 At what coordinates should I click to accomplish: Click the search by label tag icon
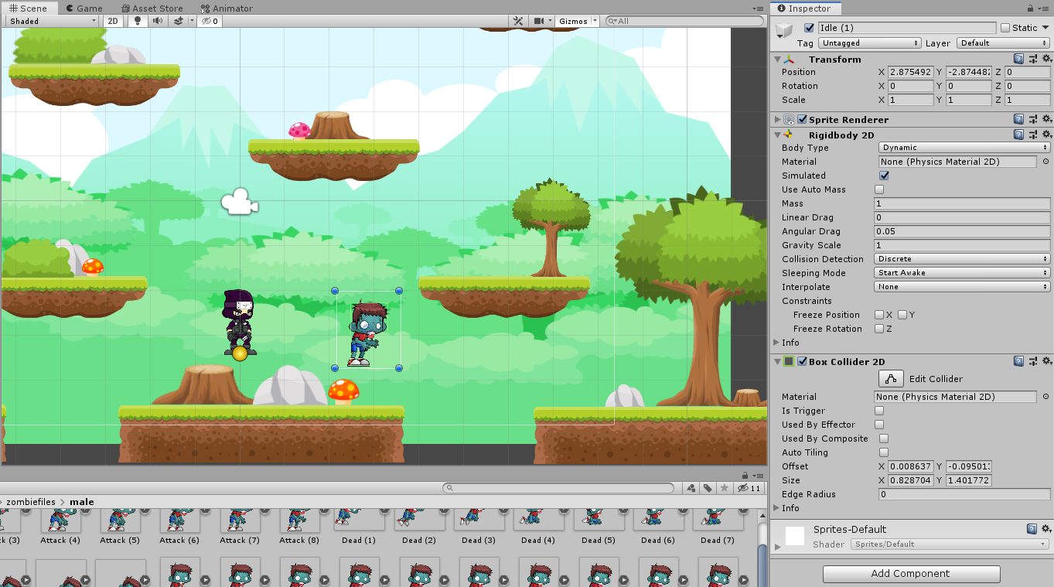[x=707, y=488]
